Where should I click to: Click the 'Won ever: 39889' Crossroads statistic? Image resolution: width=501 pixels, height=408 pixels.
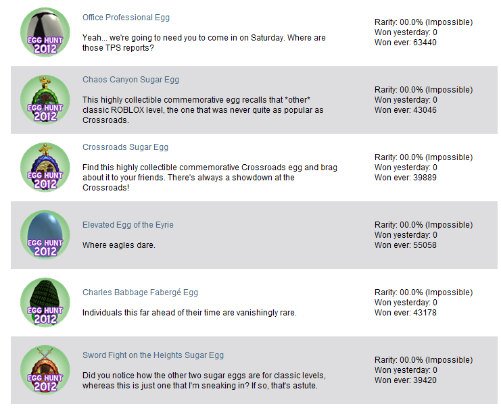tap(406, 178)
